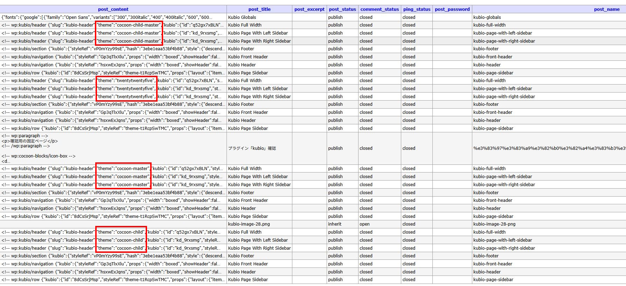Click the 'open' comment_status cell

380,224
